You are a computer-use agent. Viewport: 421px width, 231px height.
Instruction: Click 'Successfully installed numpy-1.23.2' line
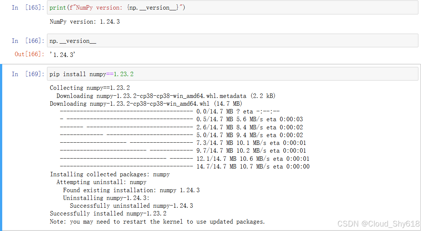(108, 214)
